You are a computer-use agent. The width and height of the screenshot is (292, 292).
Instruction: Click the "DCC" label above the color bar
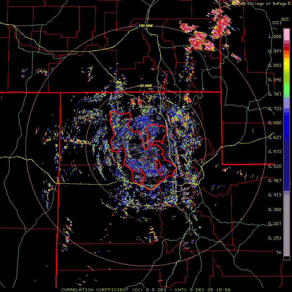click(285, 19)
